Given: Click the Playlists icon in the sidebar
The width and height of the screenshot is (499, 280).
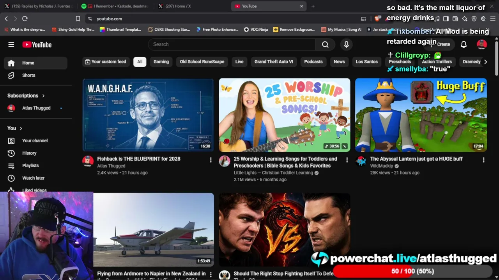Looking at the screenshot, I should pos(11,166).
